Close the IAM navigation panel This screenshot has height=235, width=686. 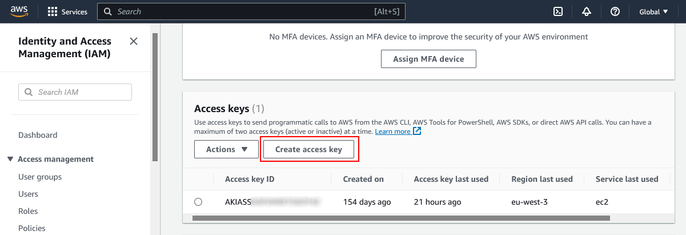coord(134,41)
